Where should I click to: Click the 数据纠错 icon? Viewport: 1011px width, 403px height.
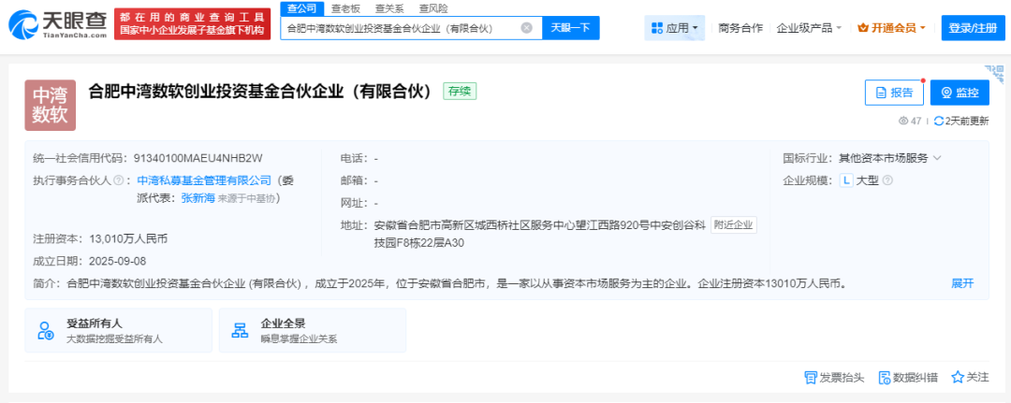coord(885,377)
